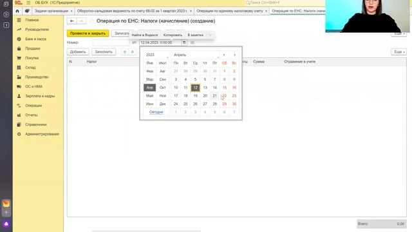The width and height of the screenshot is (412, 232).
Task: Go to previous month in calendar
Action: [224, 55]
